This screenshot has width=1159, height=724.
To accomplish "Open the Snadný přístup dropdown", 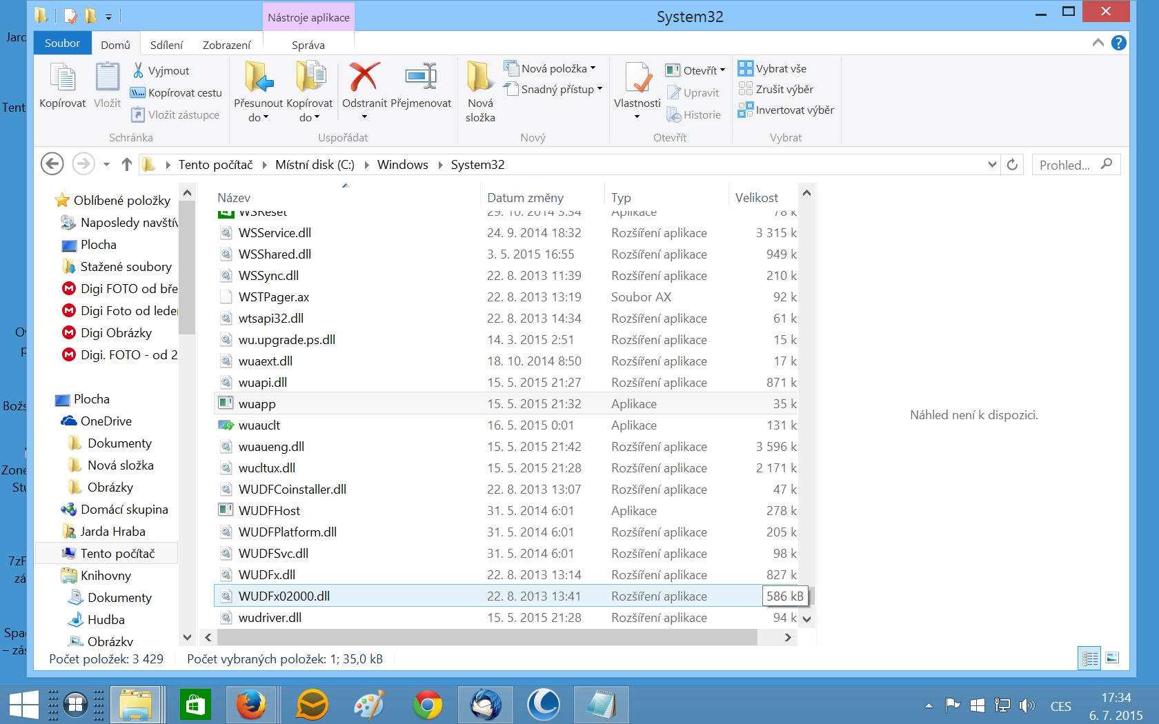I will (553, 89).
